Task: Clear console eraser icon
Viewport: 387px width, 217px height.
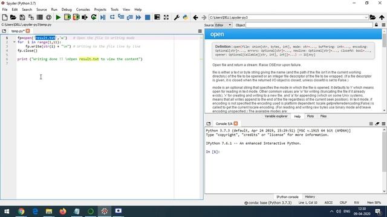Action: (x=377, y=124)
